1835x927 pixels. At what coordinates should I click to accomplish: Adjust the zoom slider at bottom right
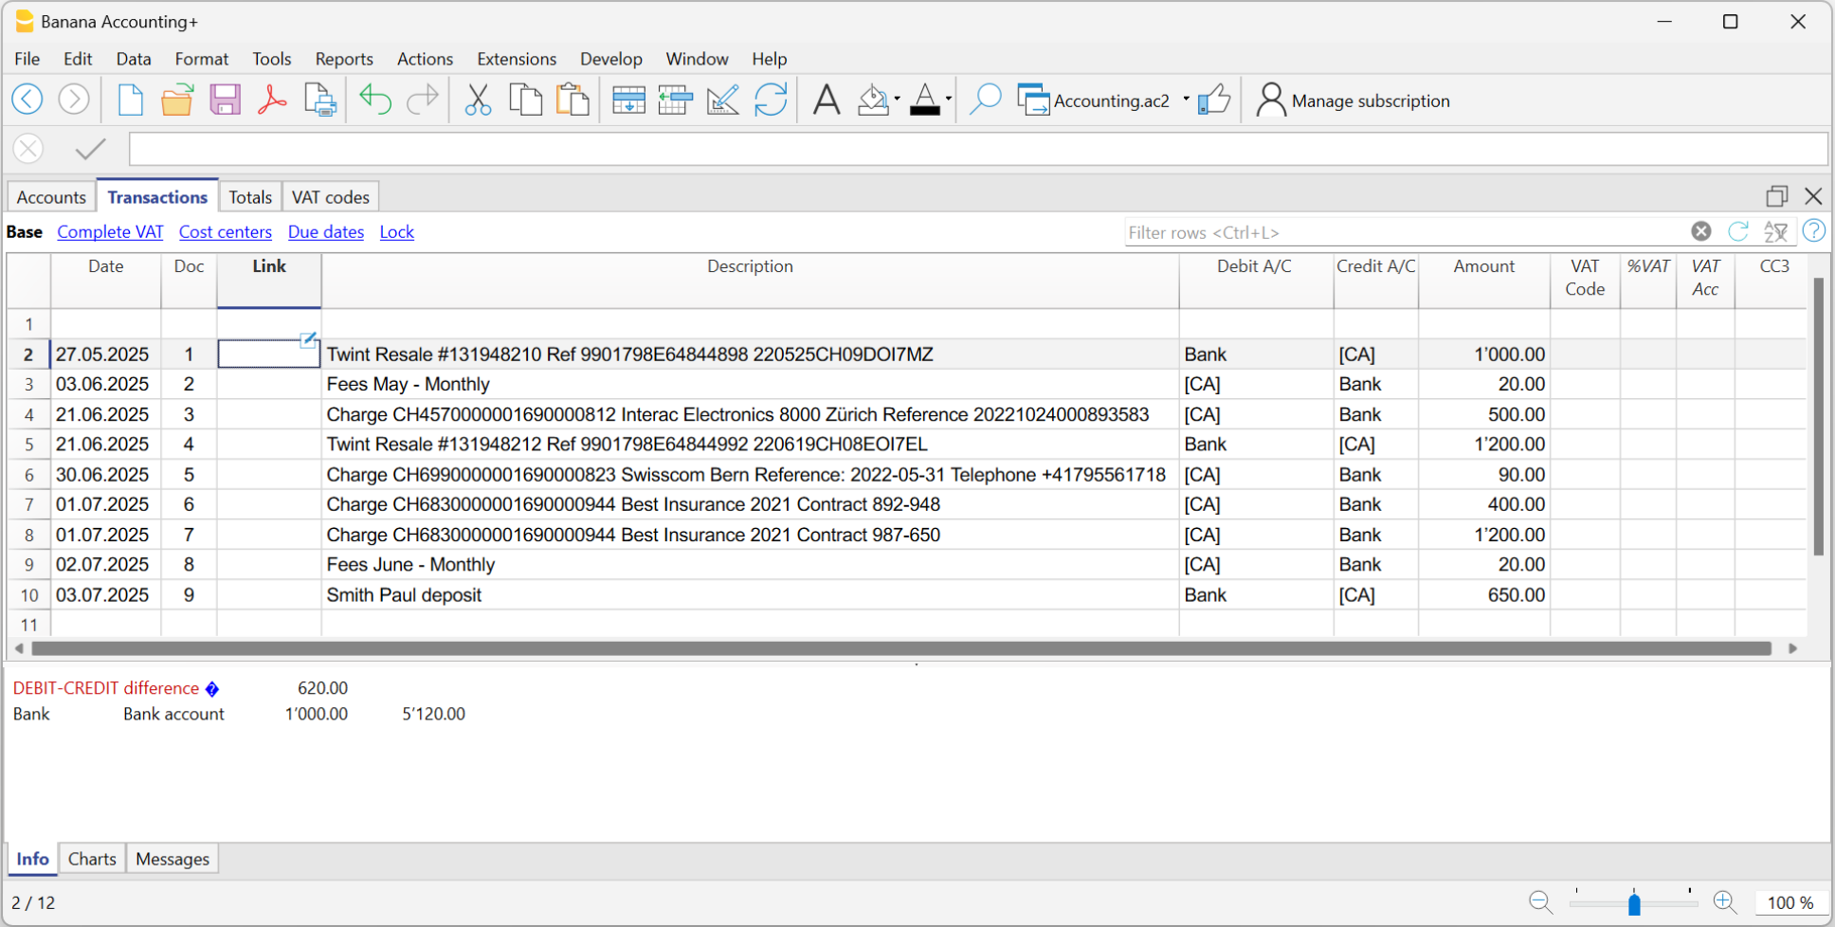point(1634,902)
